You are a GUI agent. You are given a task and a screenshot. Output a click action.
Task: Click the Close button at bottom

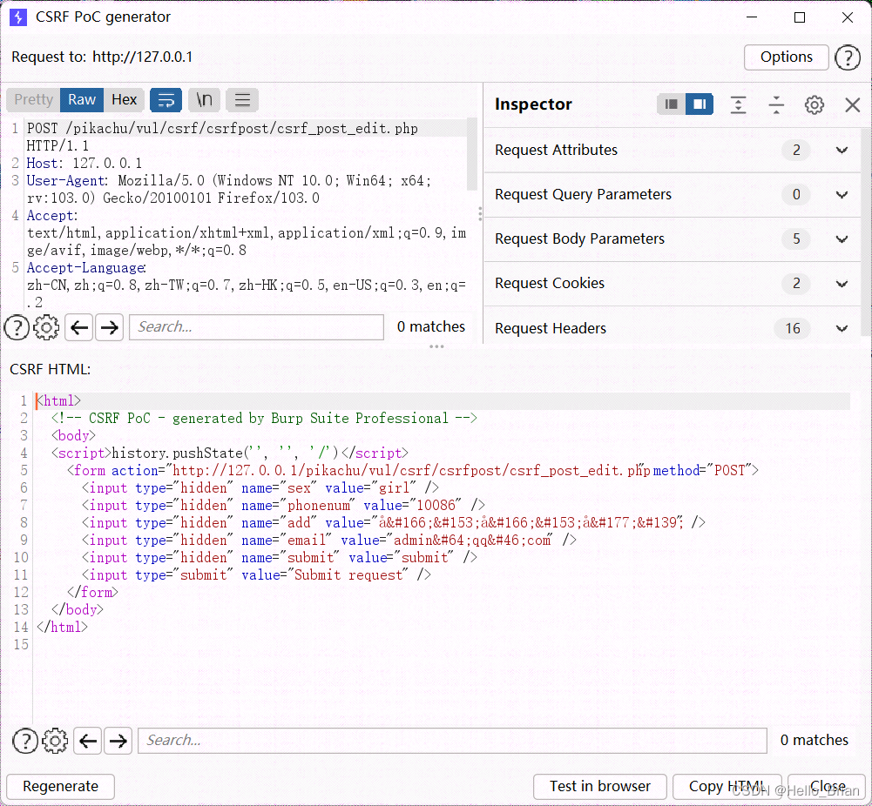[827, 787]
